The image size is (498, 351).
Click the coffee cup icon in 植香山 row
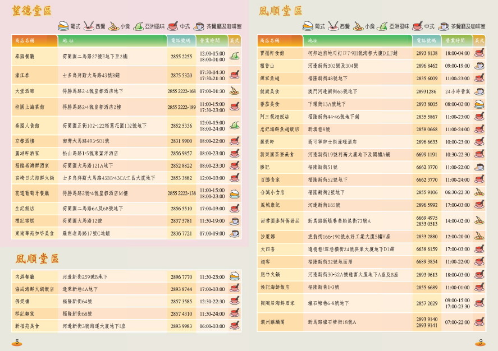[x=479, y=66]
